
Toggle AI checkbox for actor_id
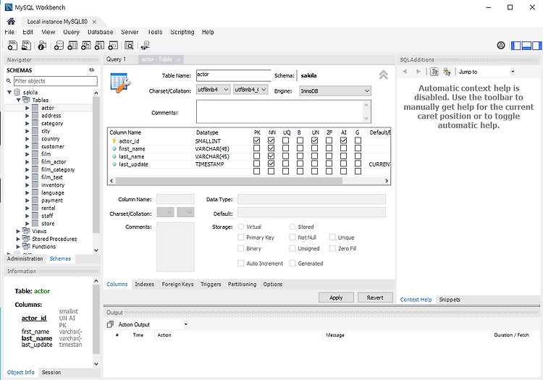(343, 140)
